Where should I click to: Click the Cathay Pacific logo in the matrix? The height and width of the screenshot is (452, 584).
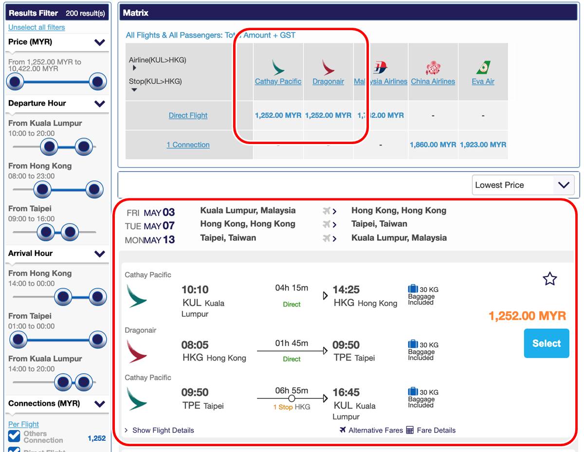[x=278, y=67]
